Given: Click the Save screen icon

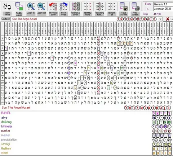Looking at the screenshot, I should [x=124, y=9].
